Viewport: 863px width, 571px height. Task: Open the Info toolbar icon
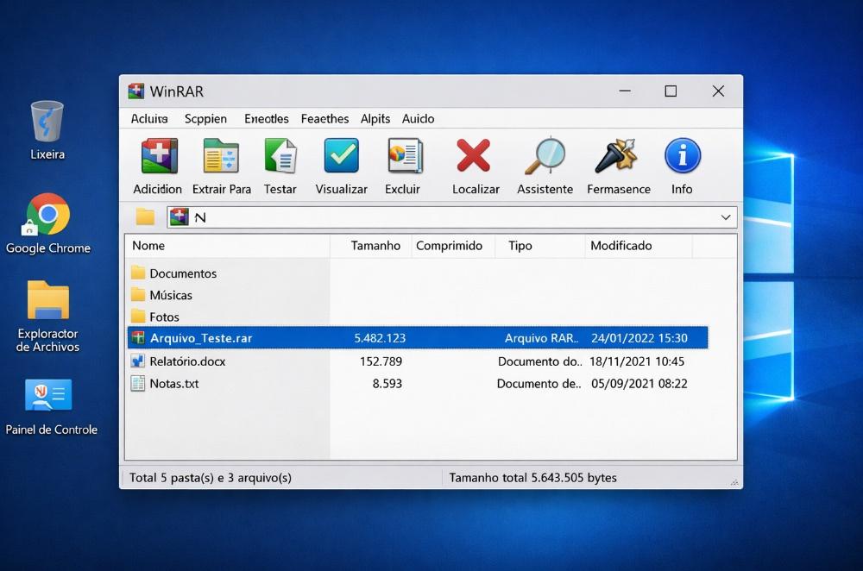(683, 155)
